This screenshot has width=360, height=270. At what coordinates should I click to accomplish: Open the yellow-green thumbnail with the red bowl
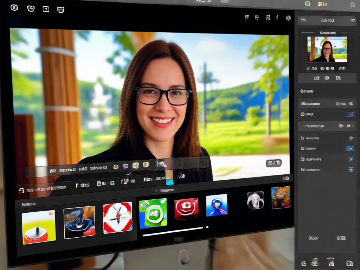pyautogui.click(x=39, y=227)
